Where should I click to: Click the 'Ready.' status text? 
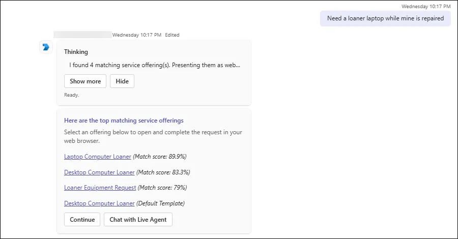[x=72, y=95]
